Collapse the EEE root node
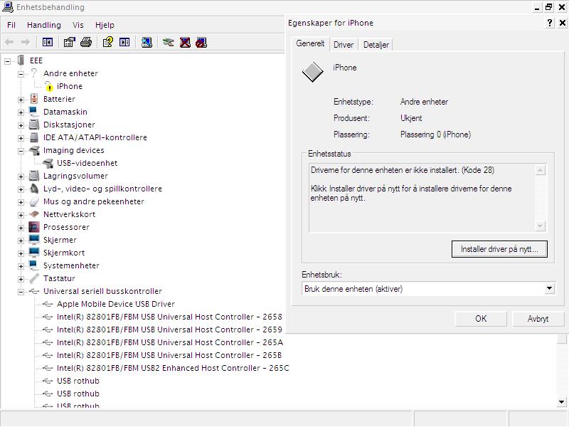The image size is (569, 427). pyautogui.click(x=7, y=61)
